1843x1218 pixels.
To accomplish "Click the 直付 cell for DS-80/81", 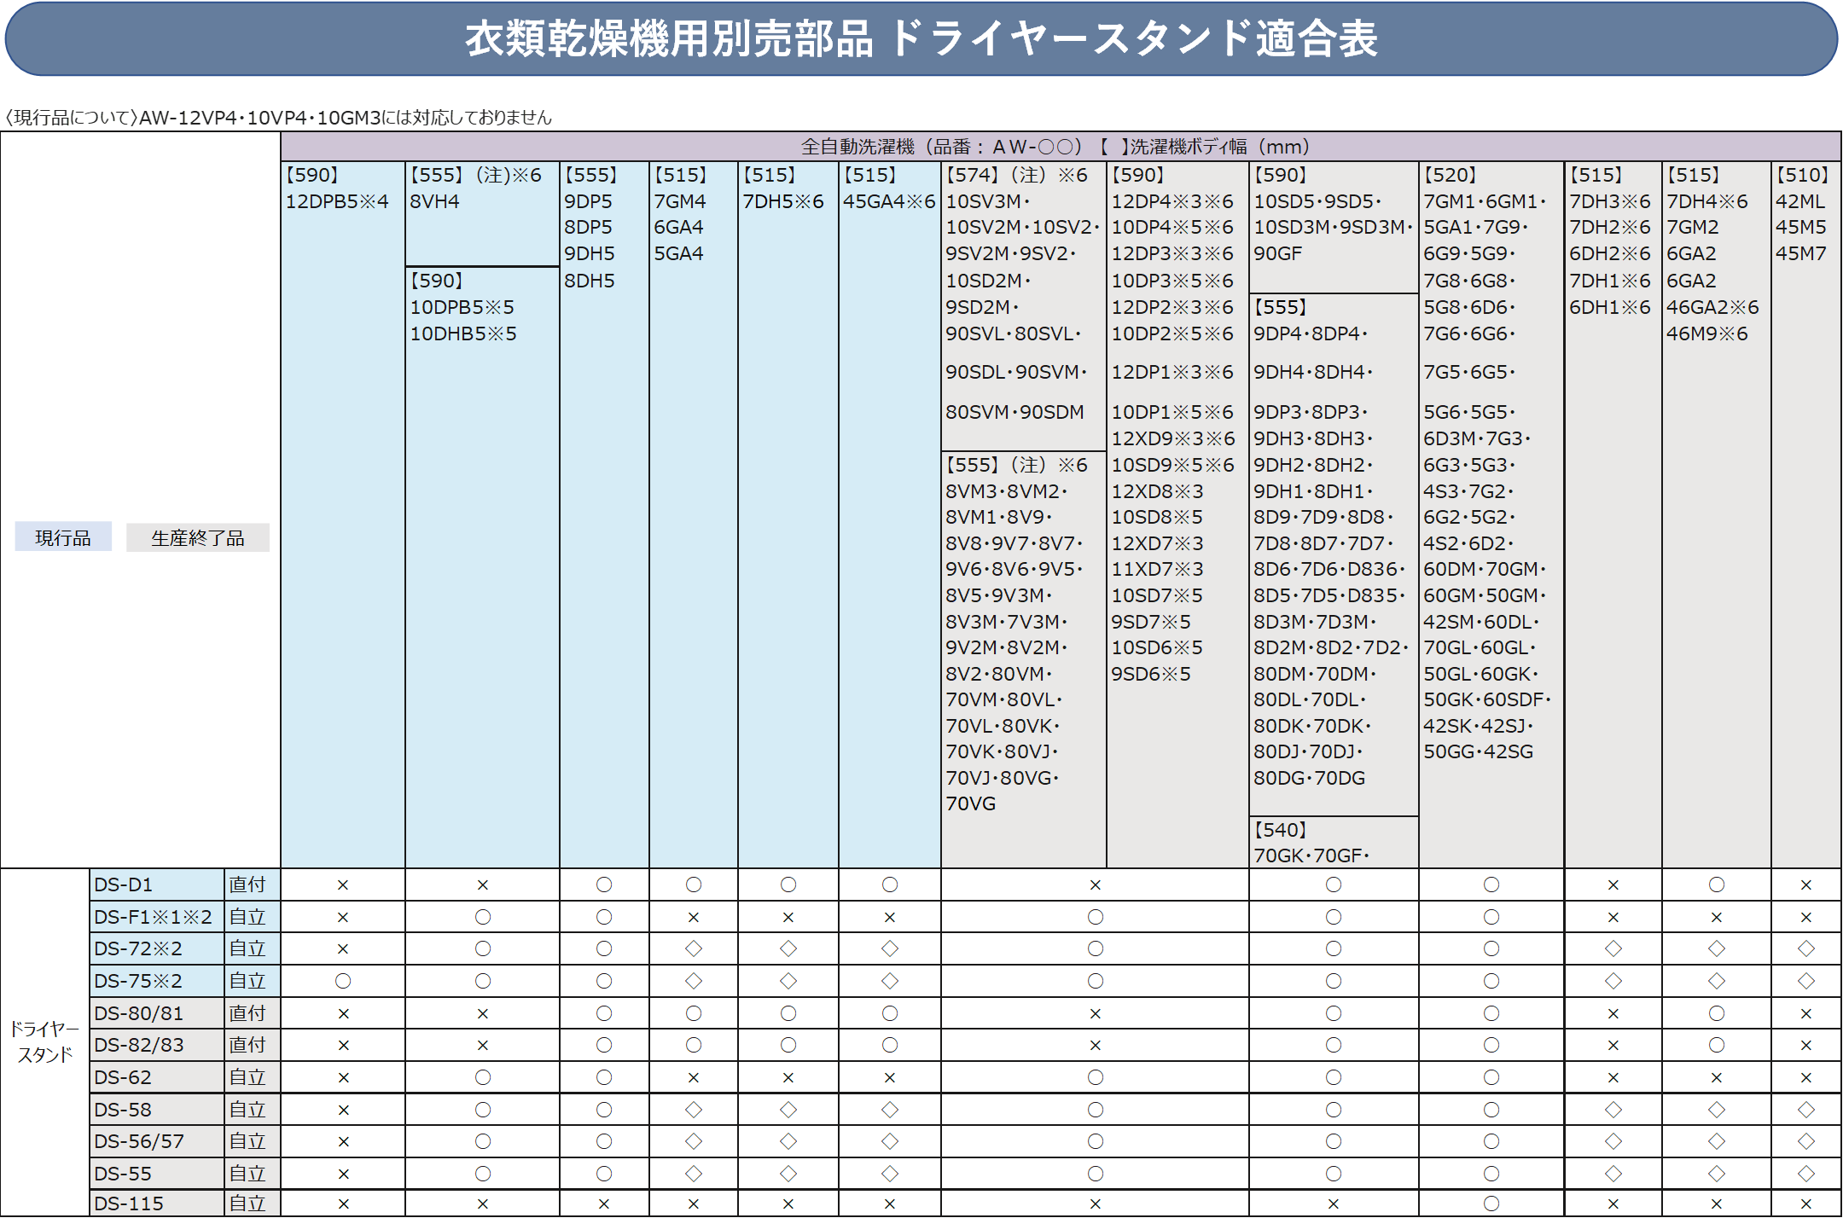I will point(247,1013).
